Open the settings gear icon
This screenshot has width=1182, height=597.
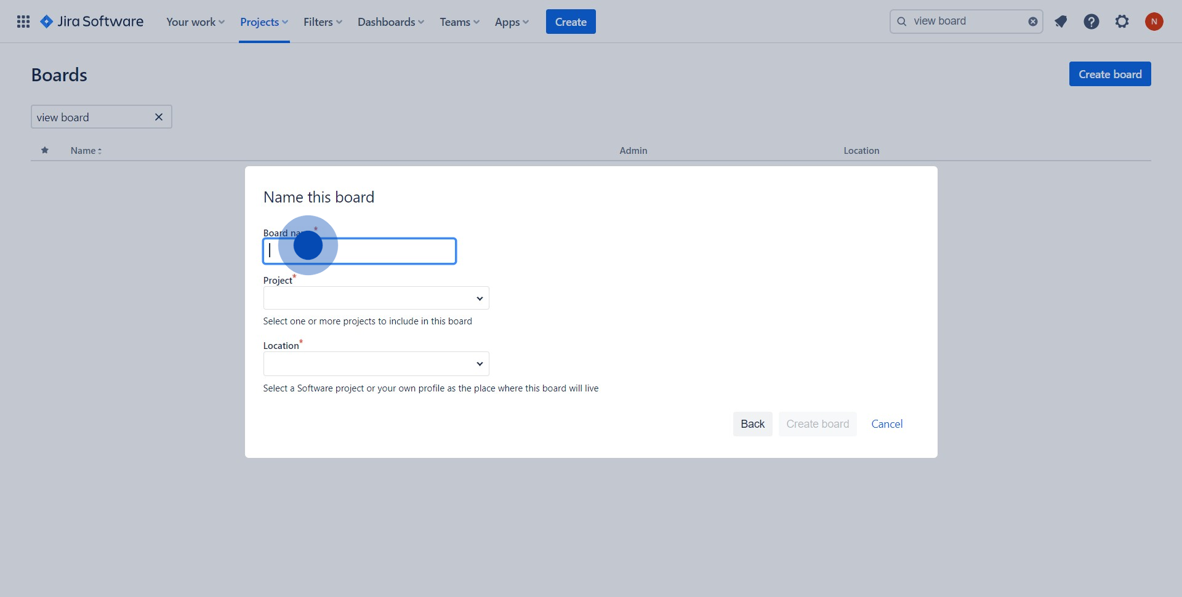tap(1122, 22)
